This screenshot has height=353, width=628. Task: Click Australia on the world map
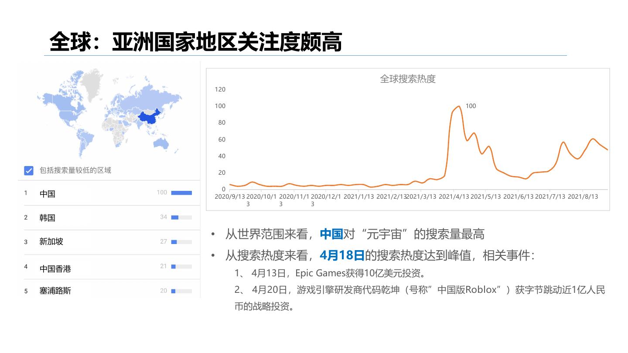(161, 143)
